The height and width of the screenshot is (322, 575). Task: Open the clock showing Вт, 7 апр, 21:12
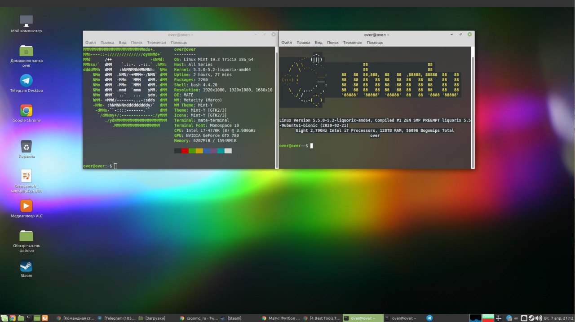coord(558,318)
